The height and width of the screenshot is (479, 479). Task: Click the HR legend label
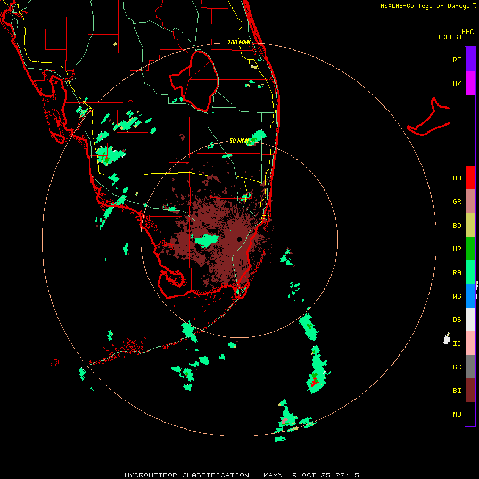(457, 249)
